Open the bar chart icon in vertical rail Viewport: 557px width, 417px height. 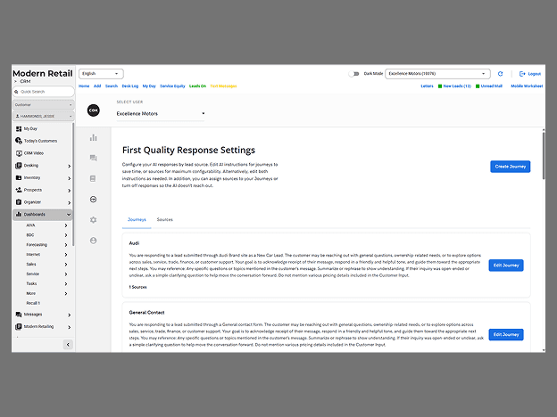pos(93,137)
